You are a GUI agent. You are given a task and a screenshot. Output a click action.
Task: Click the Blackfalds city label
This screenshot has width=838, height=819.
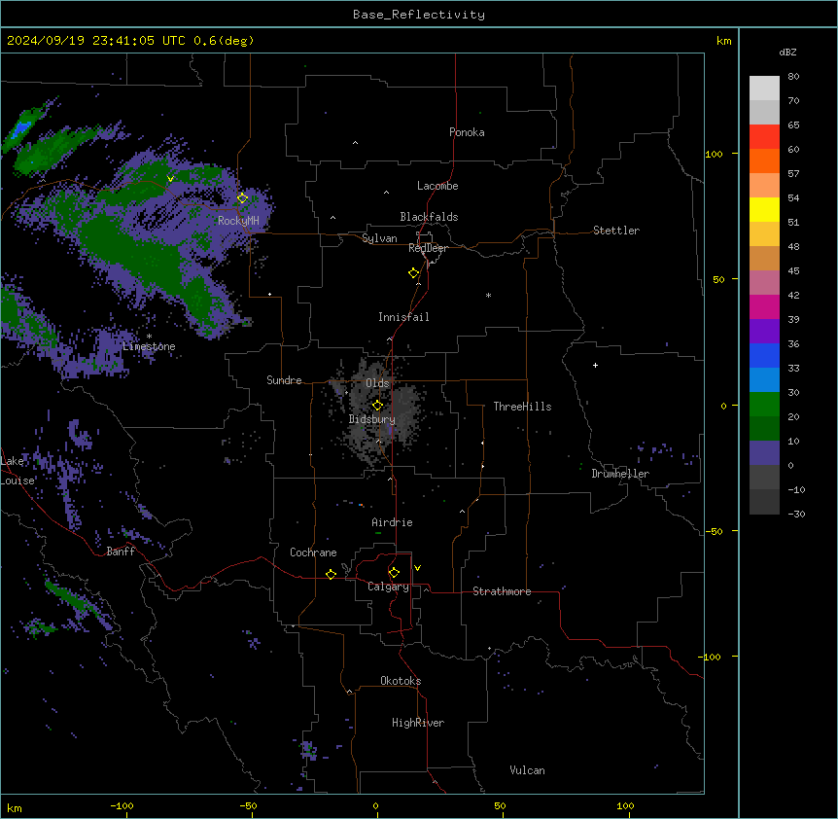(x=429, y=217)
